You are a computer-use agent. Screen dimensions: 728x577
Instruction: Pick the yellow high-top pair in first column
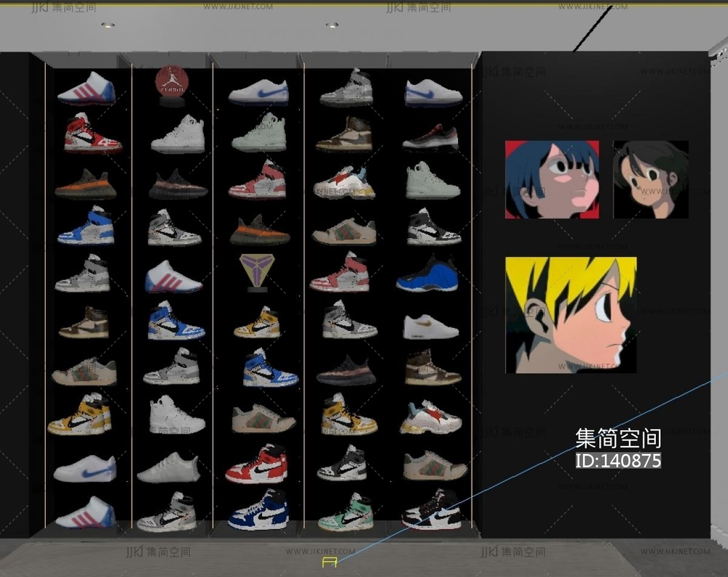(80, 414)
